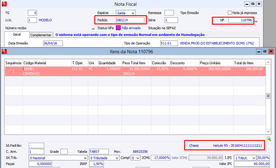Open the ellipsis lookup beside Número recibo
Image resolution: width=276 pixels, height=168 pixels.
(93, 28)
